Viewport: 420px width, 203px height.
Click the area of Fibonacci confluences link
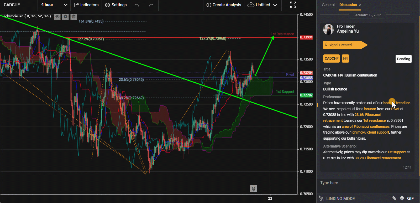pyautogui.click(x=366, y=126)
